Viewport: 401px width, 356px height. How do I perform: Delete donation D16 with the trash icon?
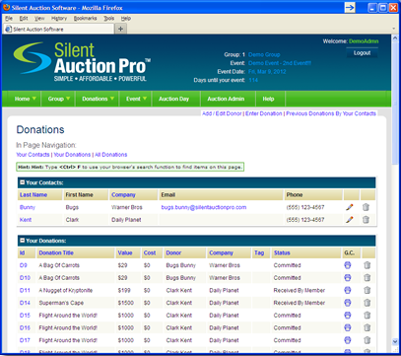[x=368, y=327]
